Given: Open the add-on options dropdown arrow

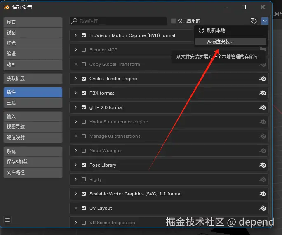Looking at the screenshot, I should 265,21.
